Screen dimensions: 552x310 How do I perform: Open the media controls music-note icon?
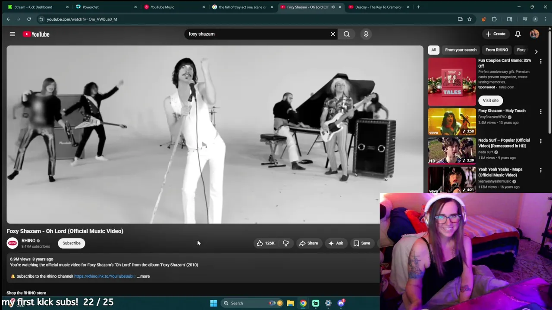coord(525,19)
